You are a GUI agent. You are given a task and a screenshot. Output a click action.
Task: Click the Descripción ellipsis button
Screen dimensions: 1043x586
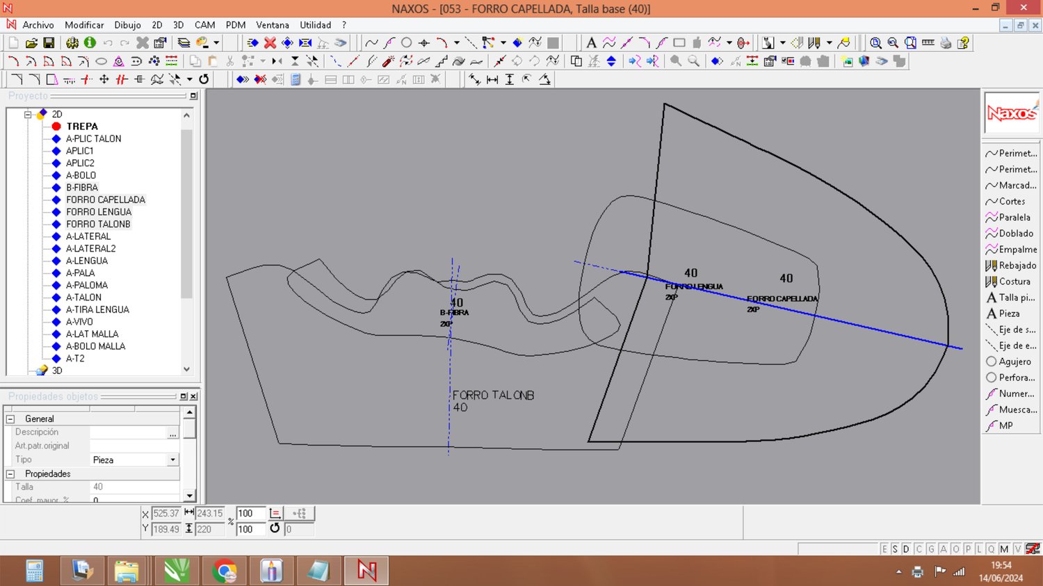(172, 433)
